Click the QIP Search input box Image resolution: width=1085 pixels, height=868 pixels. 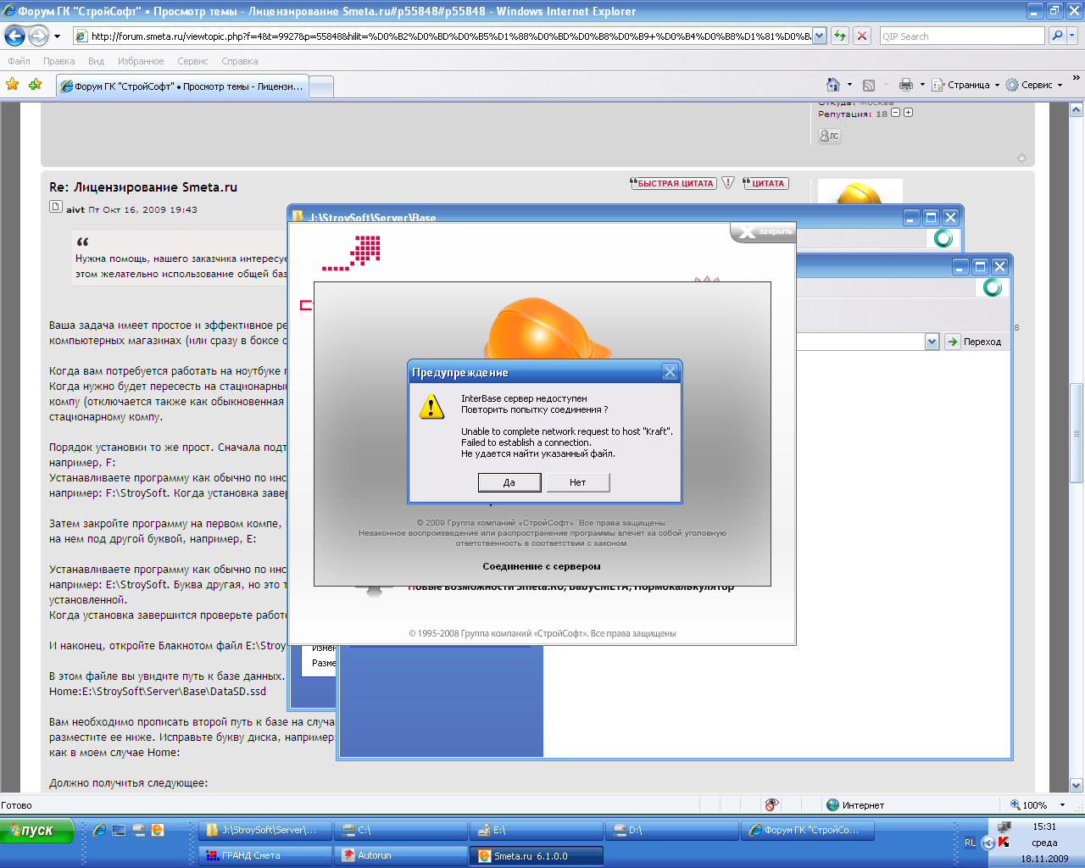[962, 36]
